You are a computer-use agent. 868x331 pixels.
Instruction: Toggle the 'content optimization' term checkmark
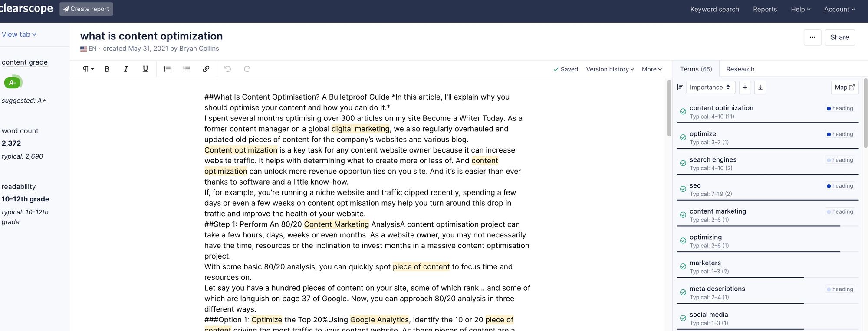(683, 112)
